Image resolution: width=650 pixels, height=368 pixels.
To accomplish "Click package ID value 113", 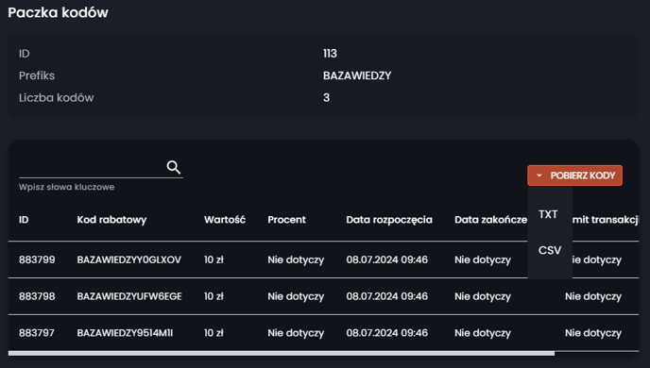I will pos(330,54).
